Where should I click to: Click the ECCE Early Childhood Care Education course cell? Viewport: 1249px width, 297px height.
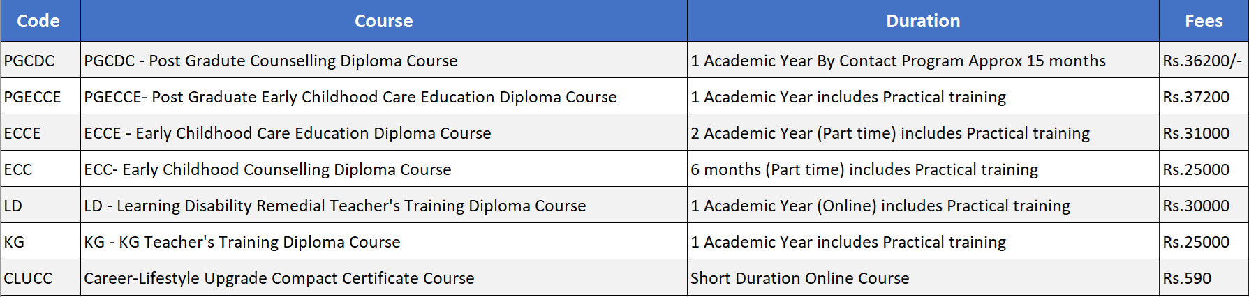pos(288,133)
